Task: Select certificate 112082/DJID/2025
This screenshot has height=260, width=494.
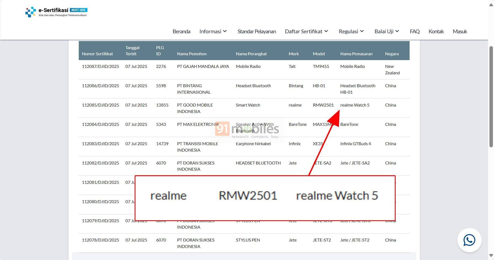Action: [x=101, y=163]
